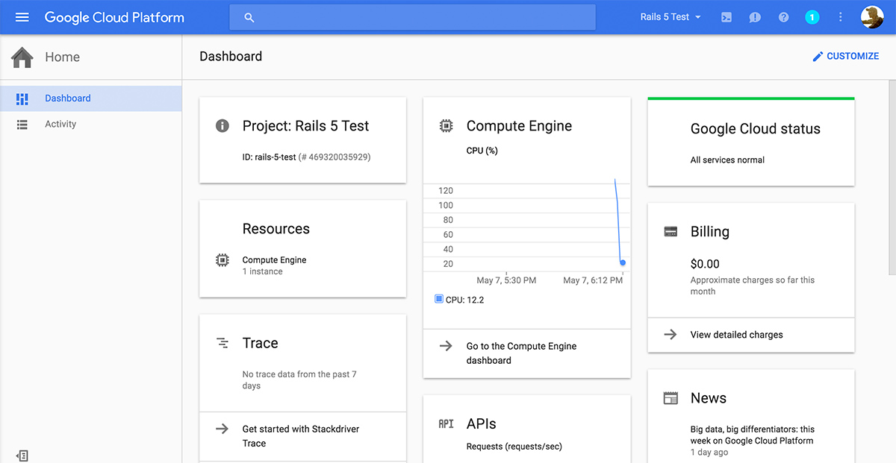Click the Home sidebar heading
This screenshot has height=463, width=896.
coord(62,57)
